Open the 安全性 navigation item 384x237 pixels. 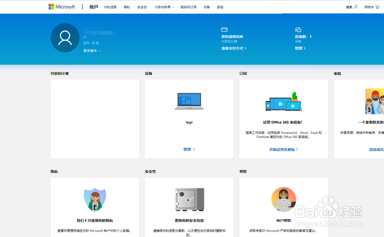142,7
